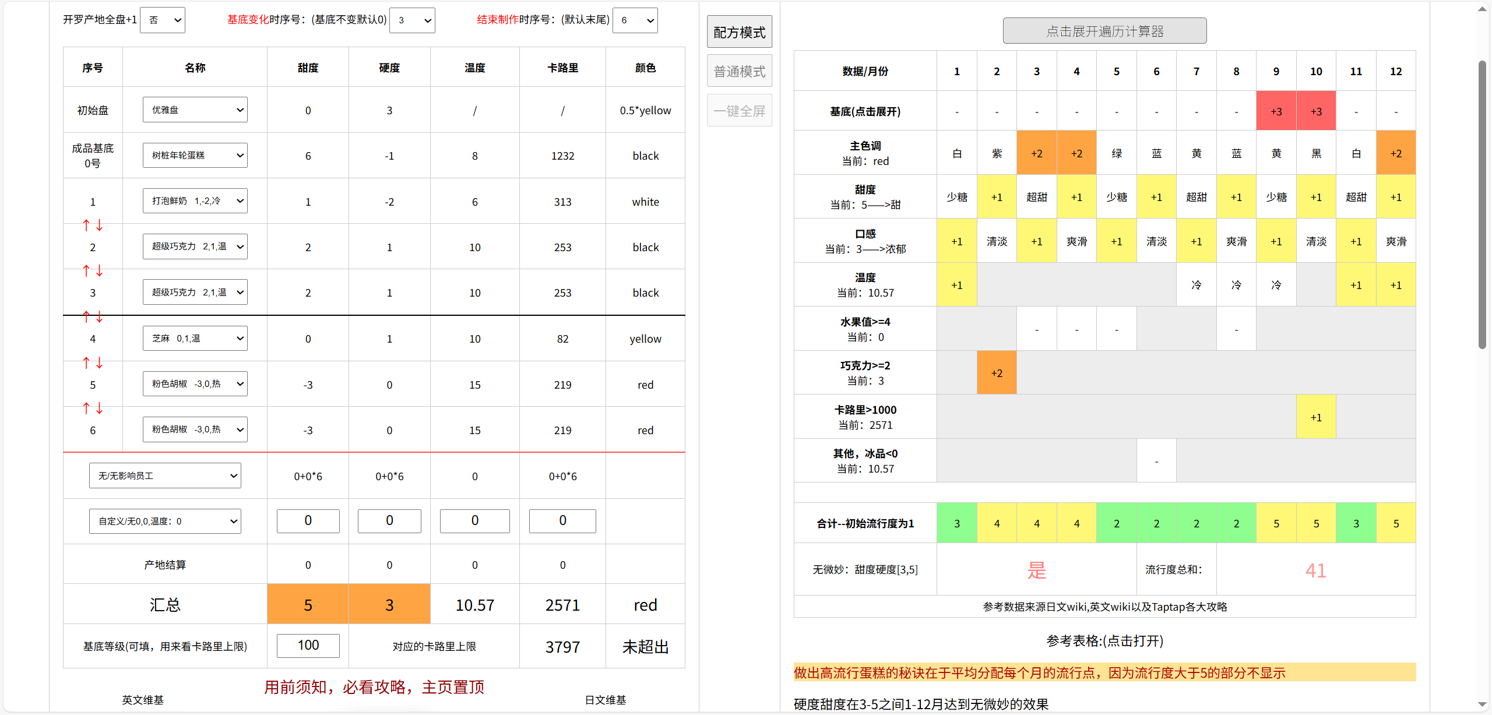Click the 流行度总和 value 41
This screenshot has width=1492, height=715.
coord(1315,570)
